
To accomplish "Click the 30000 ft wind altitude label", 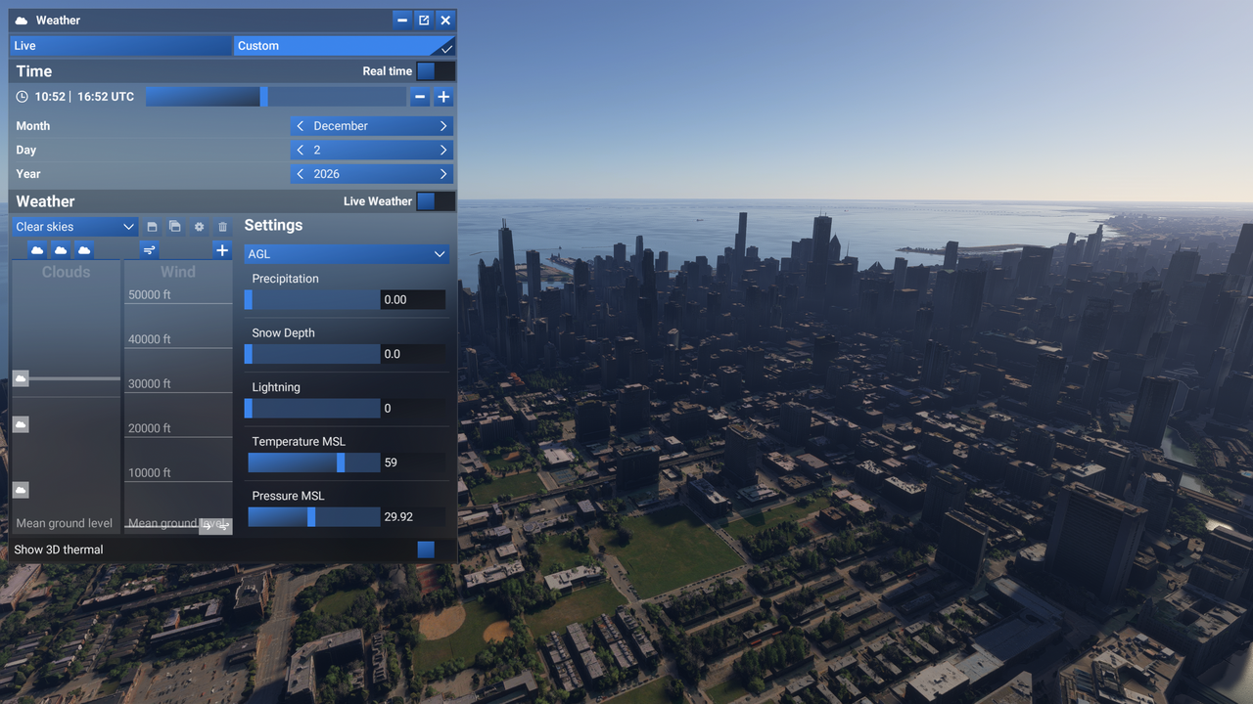I will pos(150,383).
